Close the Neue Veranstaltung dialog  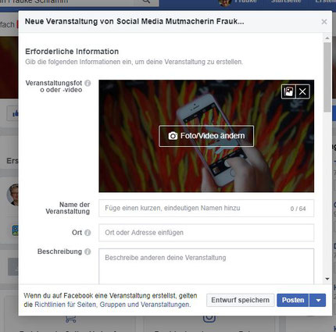(324, 22)
